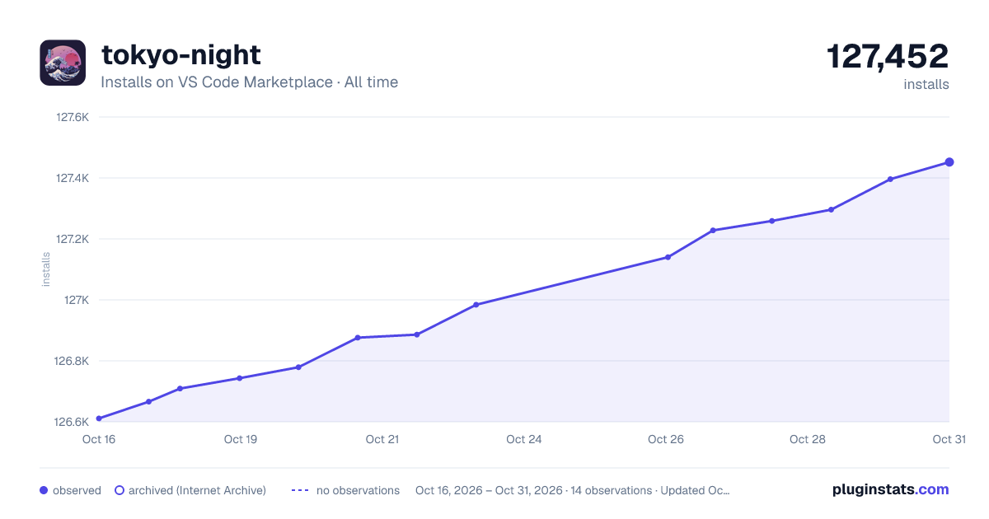Click the Oct 31 x-axis label

coord(949,439)
